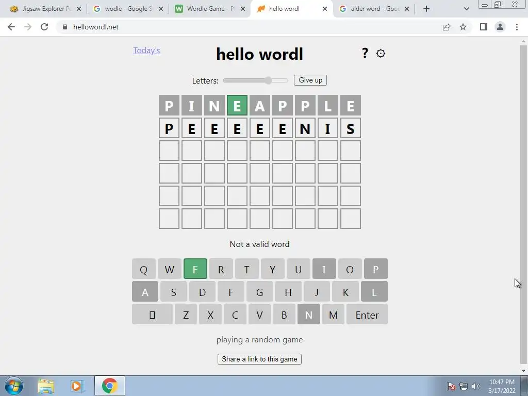Image resolution: width=528 pixels, height=396 pixels.
Task: Follow the Today's link
Action: click(x=146, y=51)
